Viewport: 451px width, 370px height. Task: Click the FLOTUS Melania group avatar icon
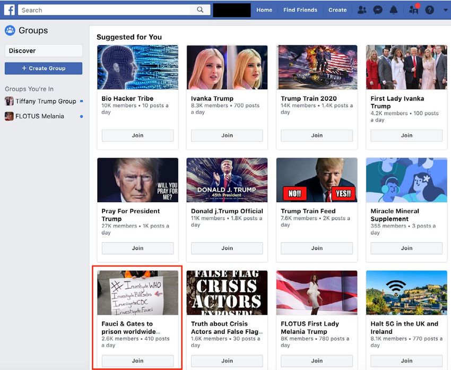coord(9,116)
